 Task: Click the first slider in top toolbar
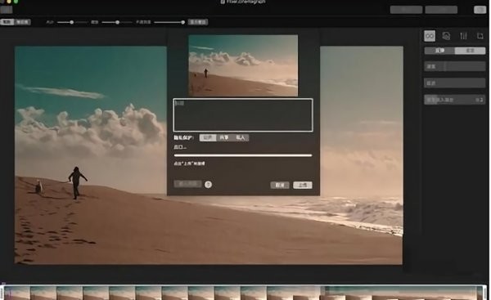(72, 22)
